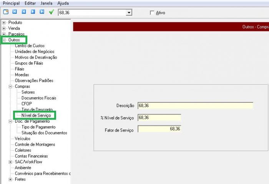Select Centro de Custos in the tree
The width and height of the screenshot is (269, 184).
30,46
